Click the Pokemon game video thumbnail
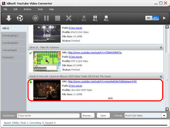The height and width of the screenshot is (128, 170). tap(47, 61)
